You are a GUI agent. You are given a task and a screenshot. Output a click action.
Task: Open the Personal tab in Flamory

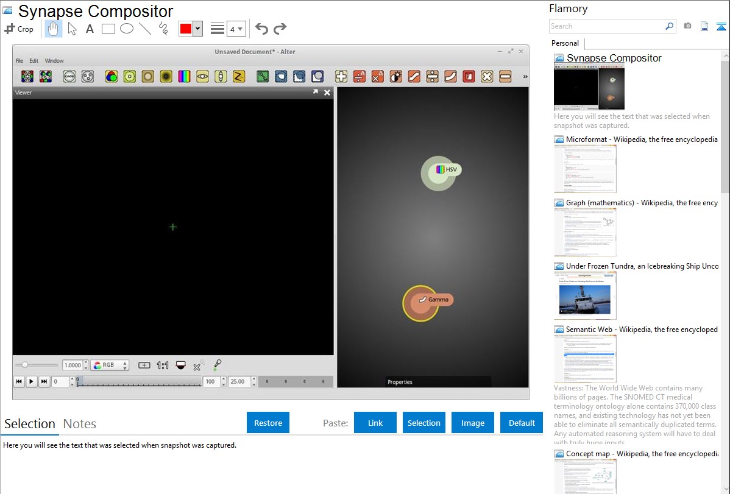click(x=565, y=43)
